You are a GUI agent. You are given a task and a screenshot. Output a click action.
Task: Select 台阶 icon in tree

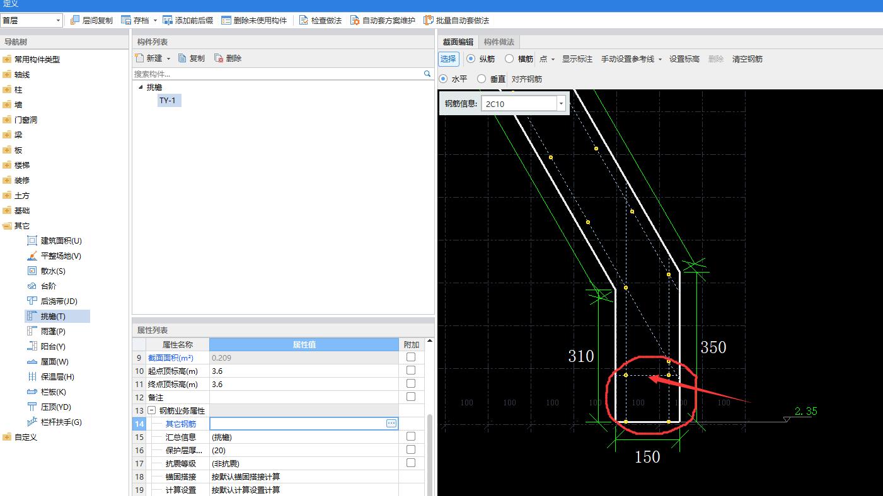point(32,286)
